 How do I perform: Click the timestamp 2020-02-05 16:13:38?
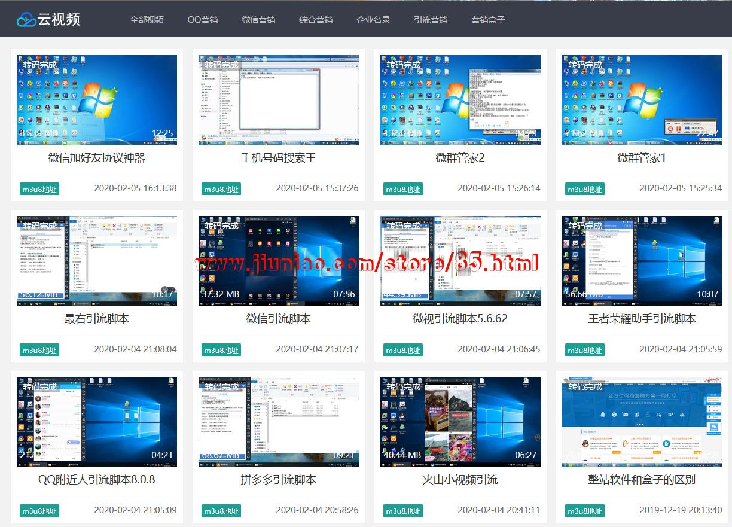point(135,188)
